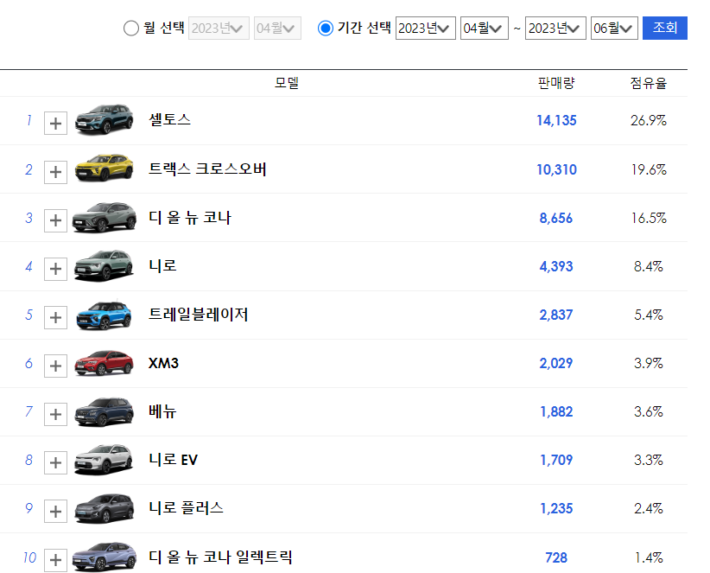Viewport: 710px width, 573px height.
Task: Expand the 트랙스 크로스오버 row
Action: [x=55, y=172]
